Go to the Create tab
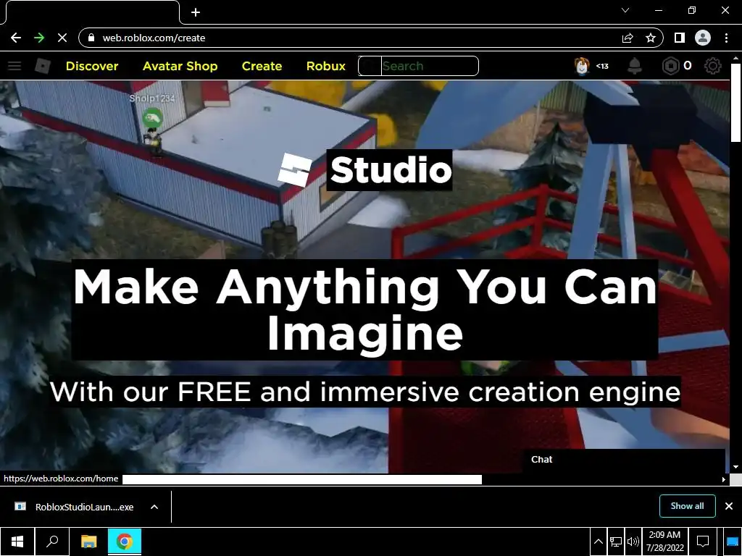 coord(262,66)
